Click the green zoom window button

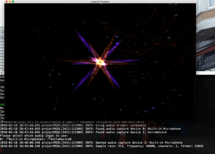(x=13, y=2)
